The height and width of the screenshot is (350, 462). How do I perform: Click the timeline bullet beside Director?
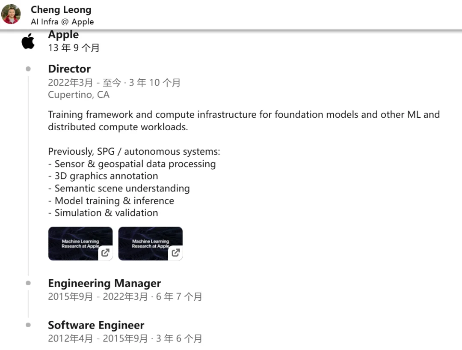tap(28, 69)
